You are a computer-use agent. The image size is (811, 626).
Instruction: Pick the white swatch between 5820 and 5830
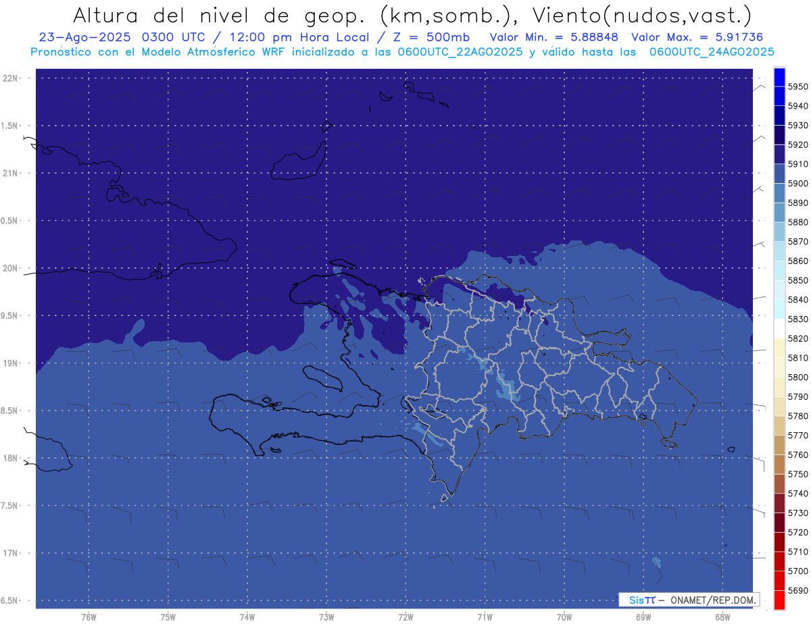[x=779, y=329]
